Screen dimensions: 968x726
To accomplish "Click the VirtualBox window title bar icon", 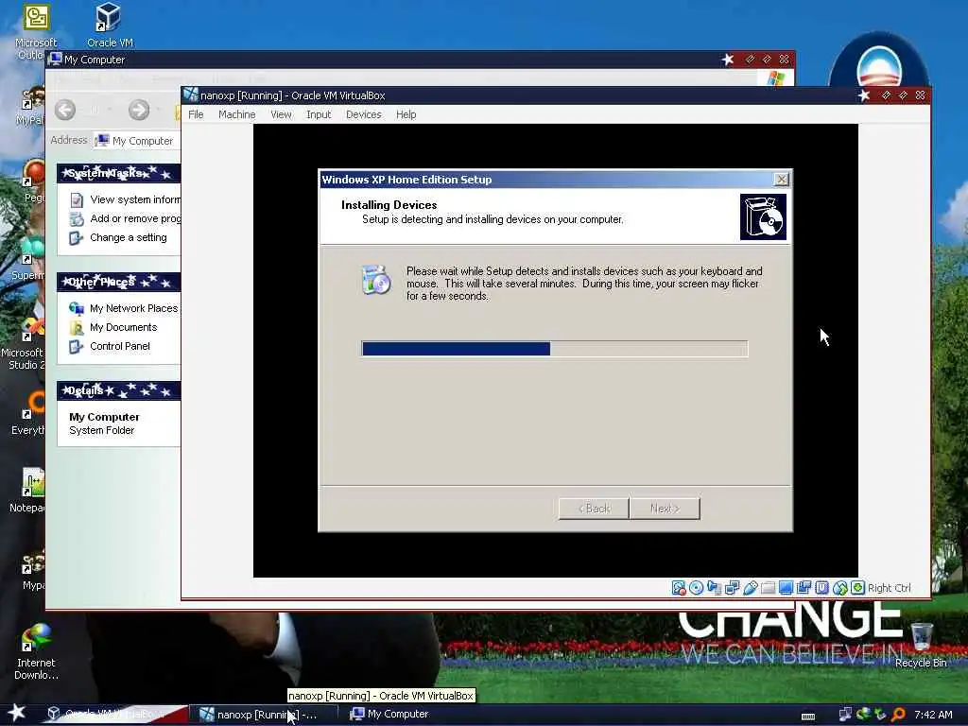I will click(191, 95).
